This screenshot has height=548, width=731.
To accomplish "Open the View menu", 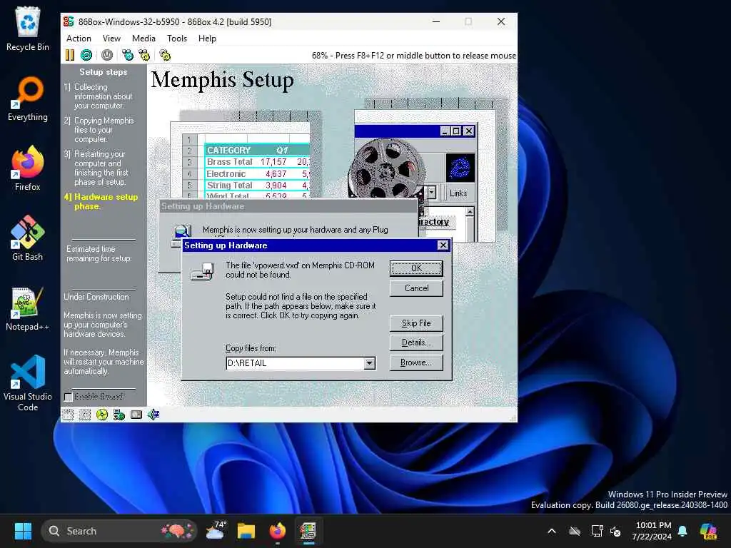I will click(x=111, y=39).
